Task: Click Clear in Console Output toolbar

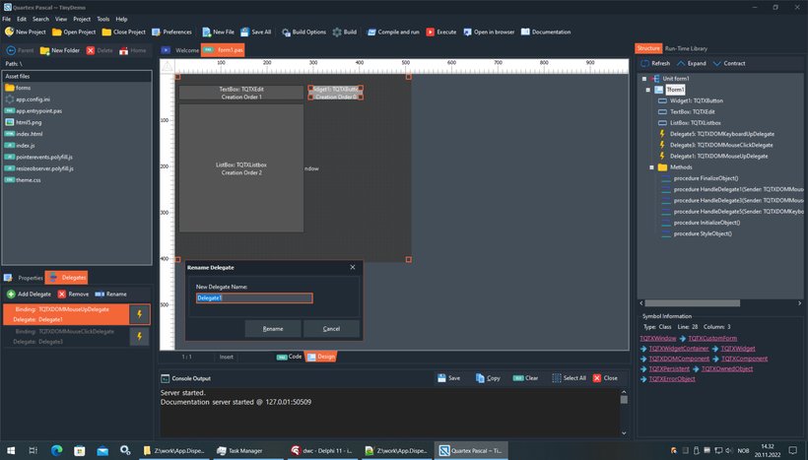Action: coord(525,378)
